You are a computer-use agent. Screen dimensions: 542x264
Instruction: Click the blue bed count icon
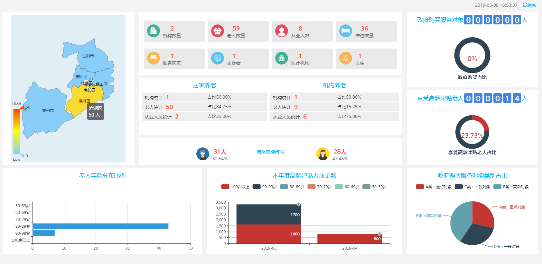[346, 31]
